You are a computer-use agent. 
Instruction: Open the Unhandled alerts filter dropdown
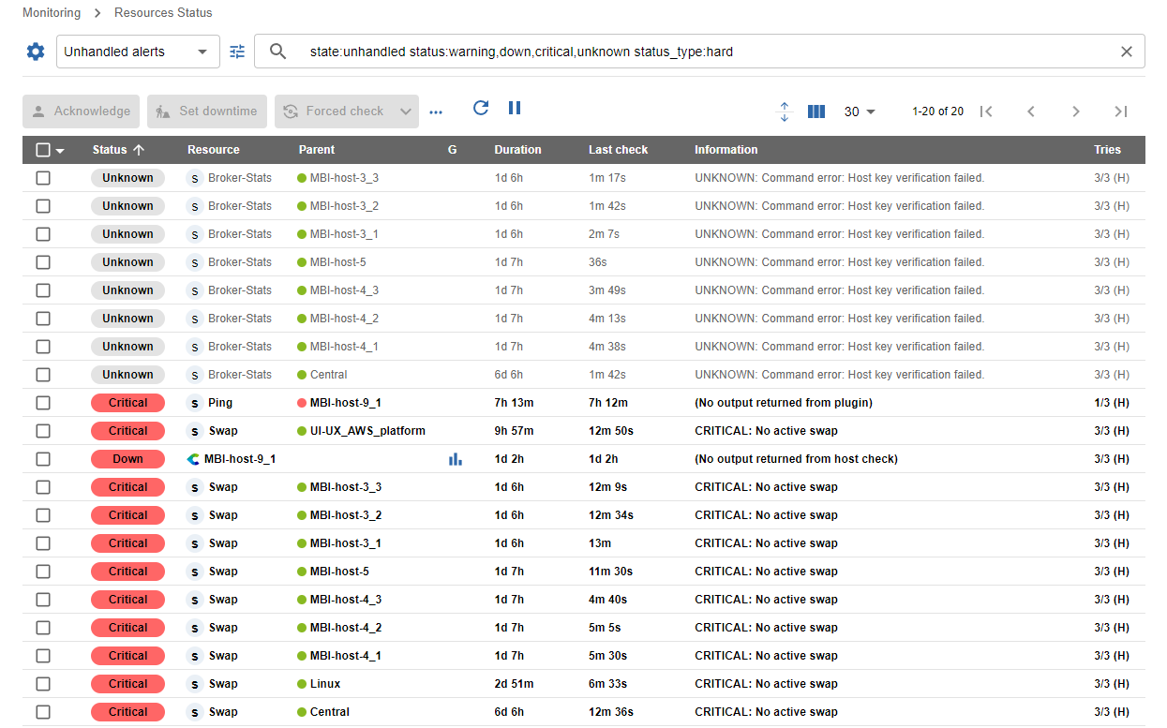(x=138, y=52)
